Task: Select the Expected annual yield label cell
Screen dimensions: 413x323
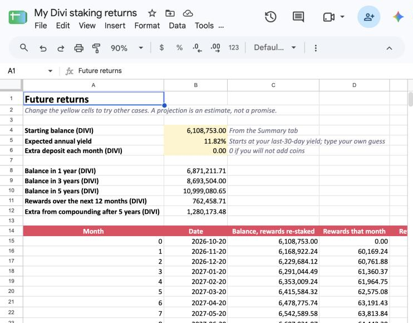Action: pyautogui.click(x=94, y=141)
